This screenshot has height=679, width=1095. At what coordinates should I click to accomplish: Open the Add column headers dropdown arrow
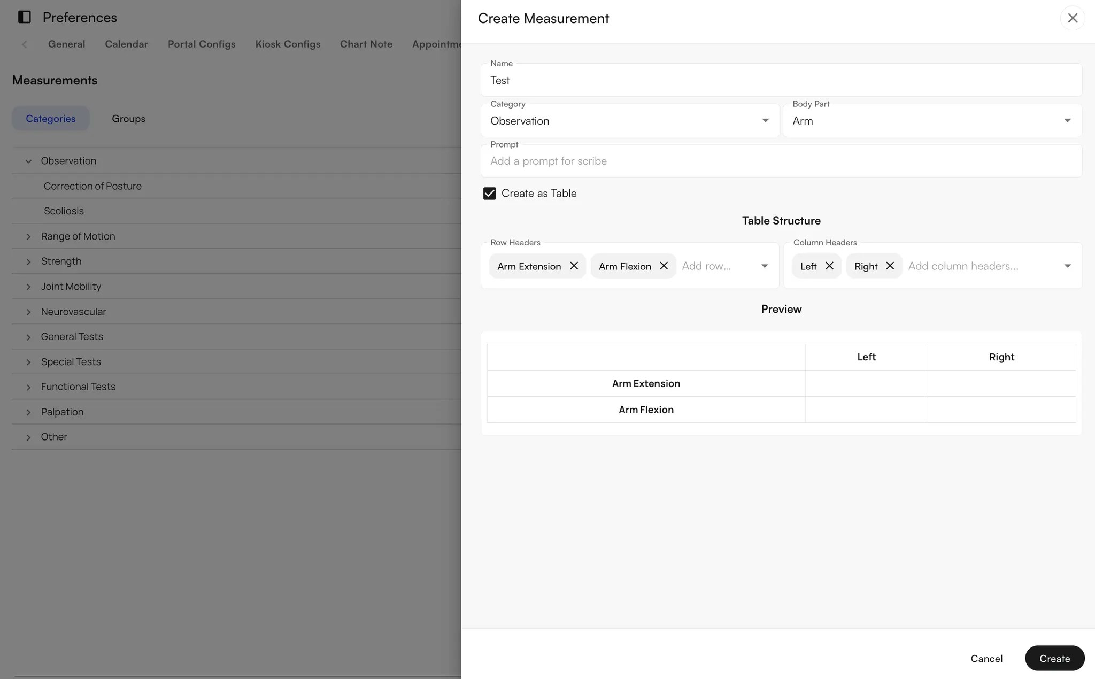pyautogui.click(x=1067, y=266)
